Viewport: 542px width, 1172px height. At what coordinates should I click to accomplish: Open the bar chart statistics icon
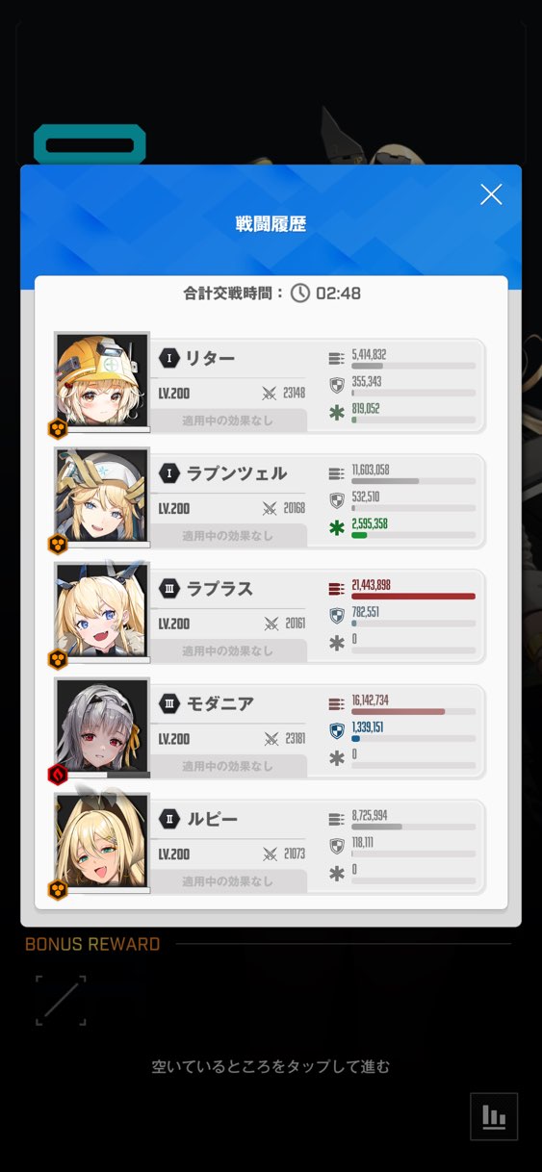point(494,1116)
